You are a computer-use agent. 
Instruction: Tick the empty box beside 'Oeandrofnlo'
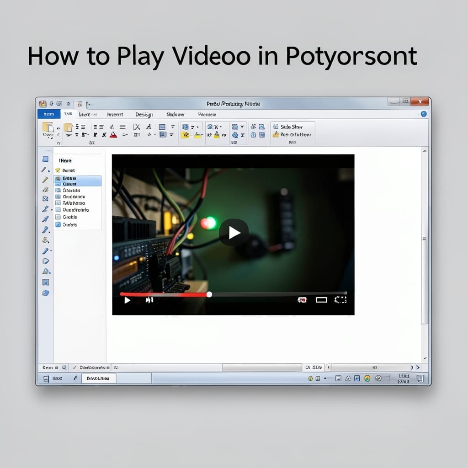[58, 210]
